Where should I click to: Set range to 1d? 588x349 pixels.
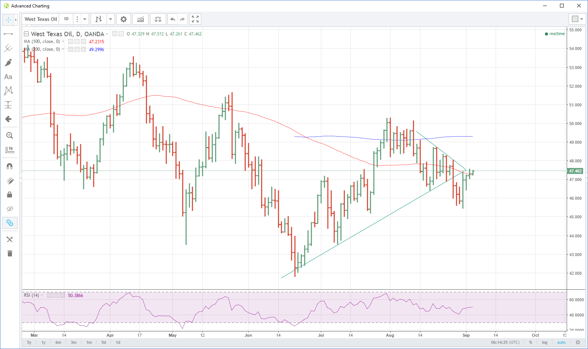pyautogui.click(x=118, y=342)
